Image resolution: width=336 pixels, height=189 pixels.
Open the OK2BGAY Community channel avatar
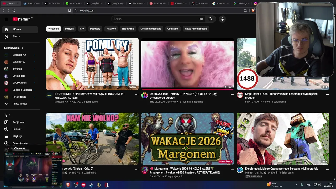click(145, 95)
